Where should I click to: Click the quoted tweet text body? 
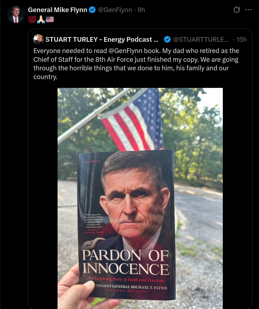tap(136, 64)
